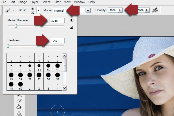Image resolution: width=174 pixels, height=116 pixels.
Task: Open the Layer menu
Action: [x=34, y=2]
